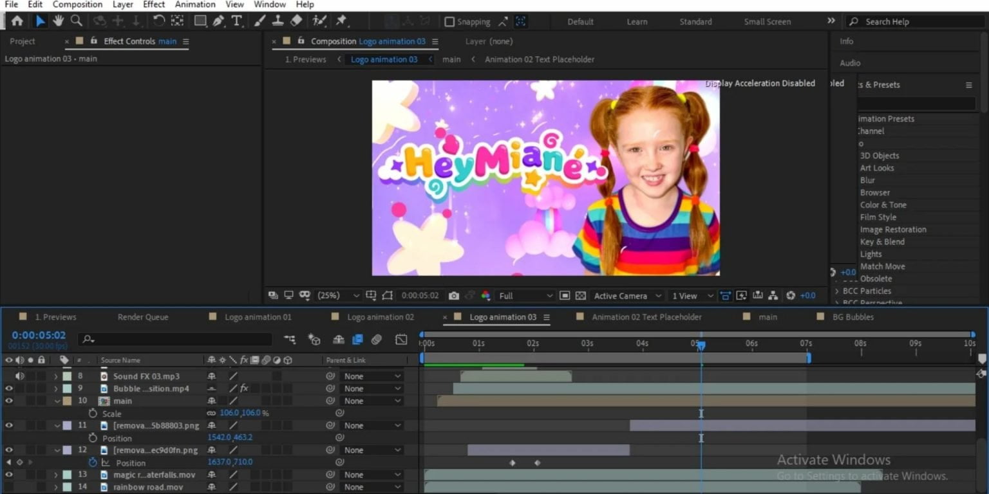Open the Active Camera view dropdown
989x494 pixels.
(x=625, y=296)
